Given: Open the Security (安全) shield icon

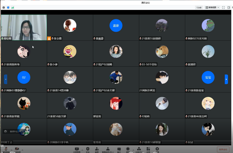Looking at the screenshot, I should tap(88, 149).
